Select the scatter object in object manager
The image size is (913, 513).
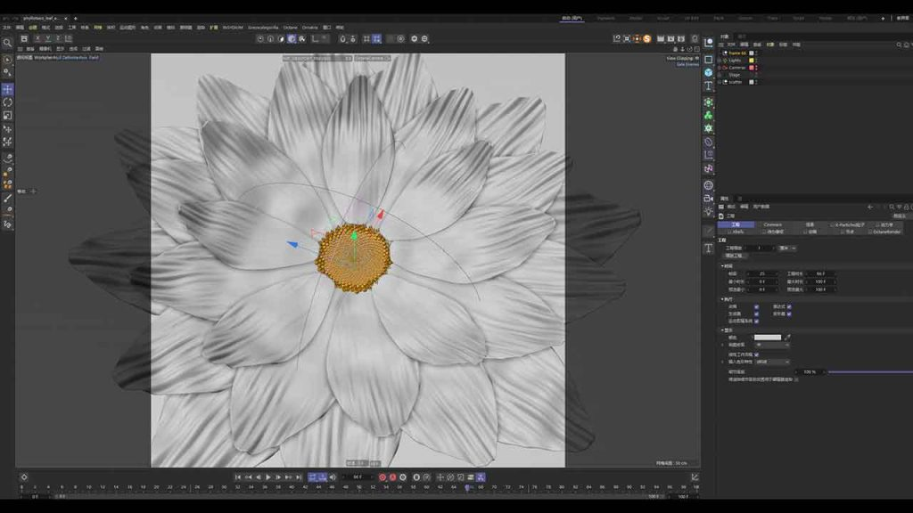point(735,82)
